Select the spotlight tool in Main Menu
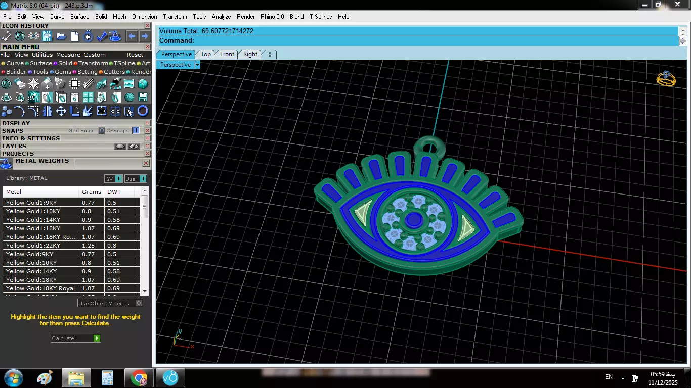 click(19, 83)
